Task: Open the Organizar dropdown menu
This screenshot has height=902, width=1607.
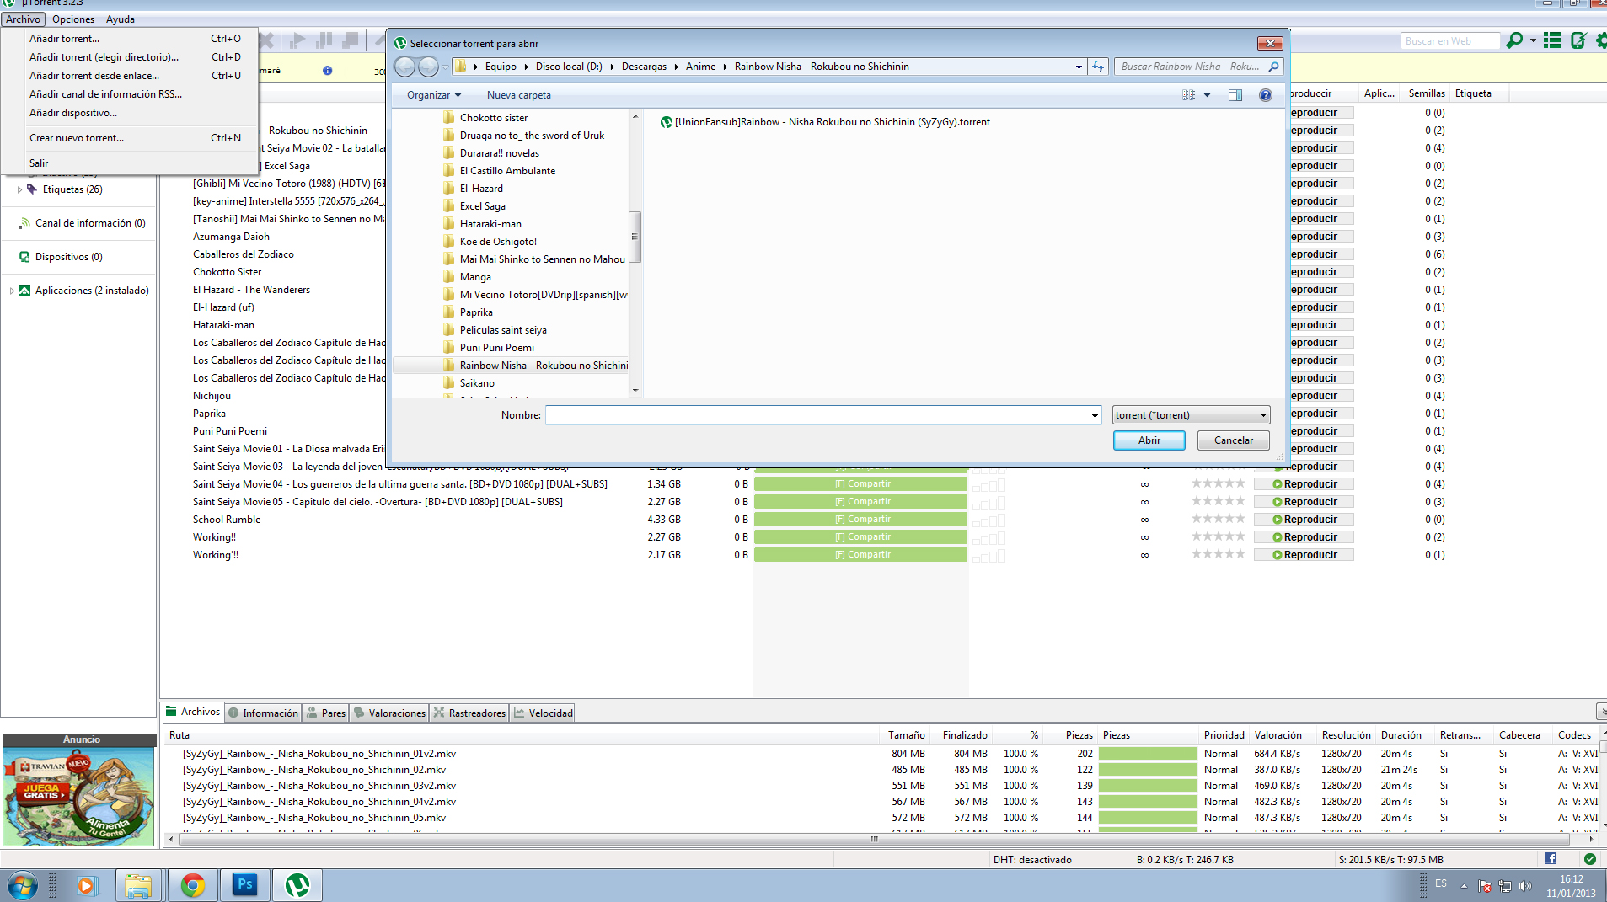Action: (433, 95)
